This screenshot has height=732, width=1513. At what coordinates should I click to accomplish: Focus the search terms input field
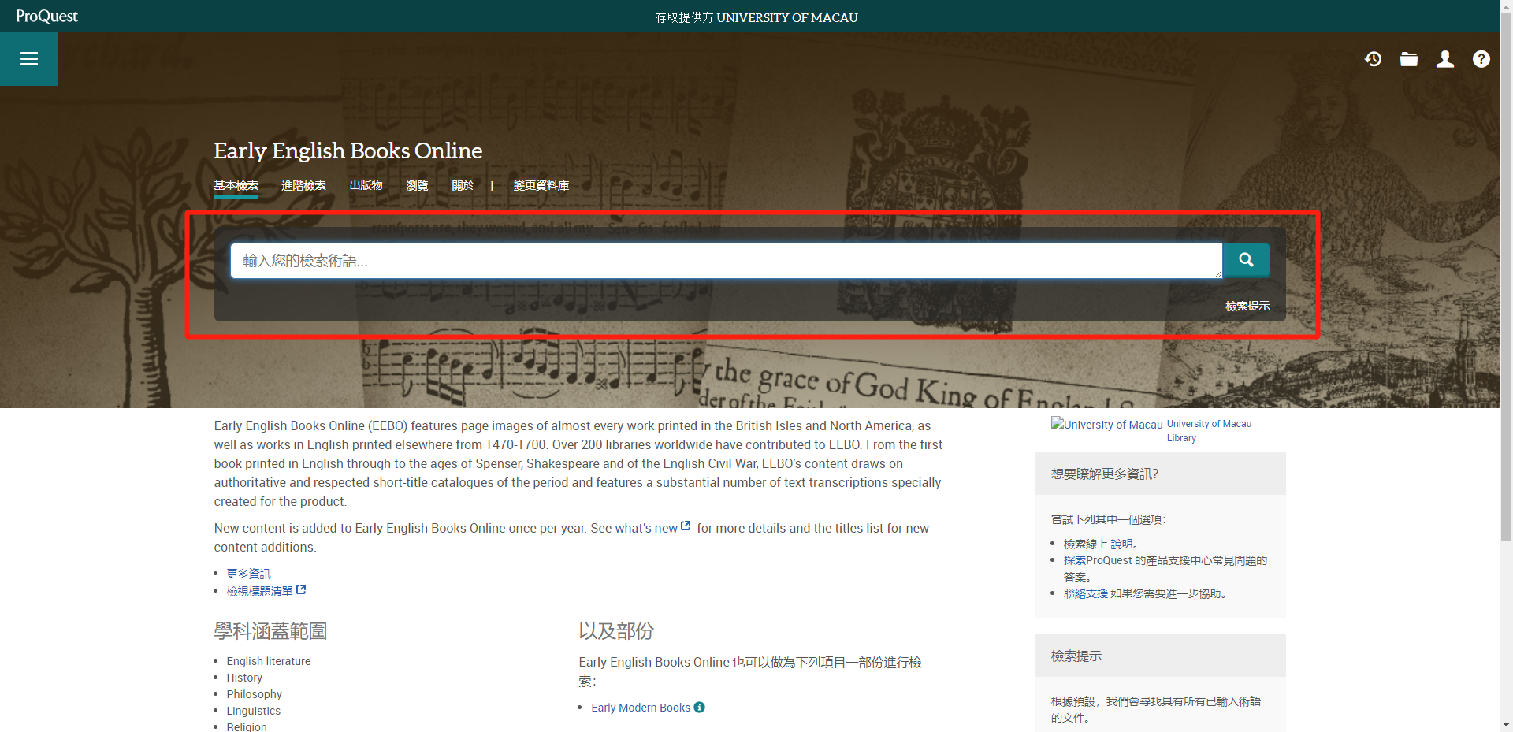tap(727, 261)
